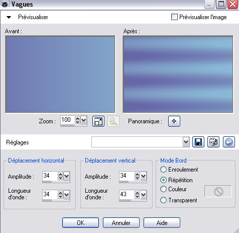Click the fit-to-window zoom icon
Screen dimensions: 239x233
point(98,121)
